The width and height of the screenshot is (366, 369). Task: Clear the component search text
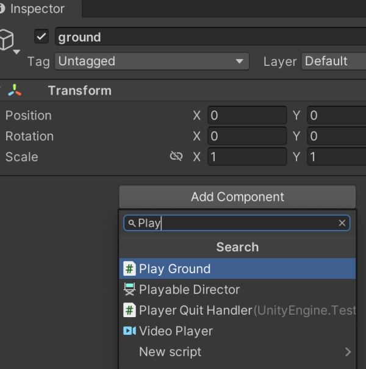point(342,223)
